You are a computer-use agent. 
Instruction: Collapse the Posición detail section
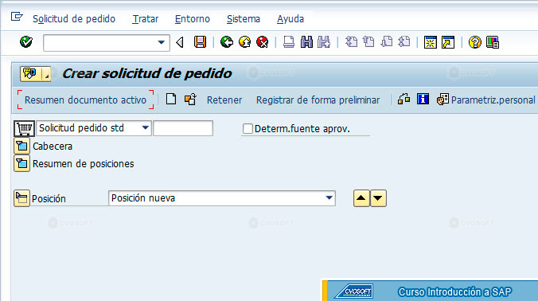pyautogui.click(x=21, y=198)
